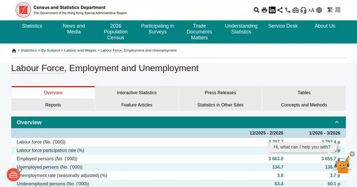This screenshot has height=187, width=357.
Task: Collapse the Overview section chevron
Action: click(x=337, y=122)
